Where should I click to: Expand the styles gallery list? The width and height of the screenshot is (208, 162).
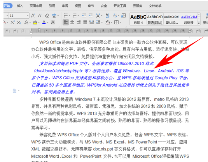coord(199,23)
